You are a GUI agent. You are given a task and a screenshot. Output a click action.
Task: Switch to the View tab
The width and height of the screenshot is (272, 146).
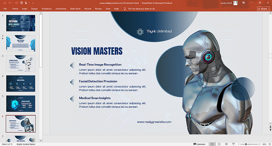click(x=108, y=9)
